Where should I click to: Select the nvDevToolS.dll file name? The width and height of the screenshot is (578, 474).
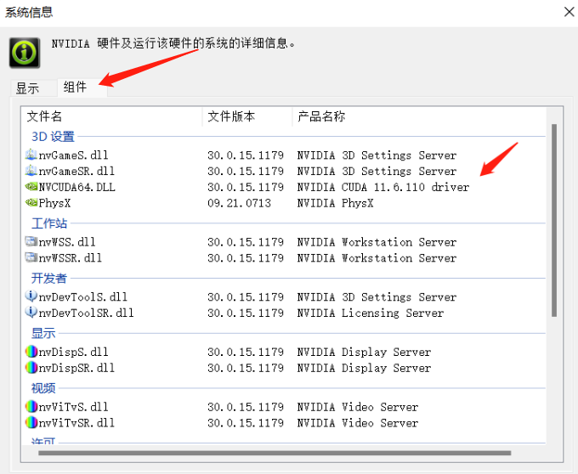83,296
